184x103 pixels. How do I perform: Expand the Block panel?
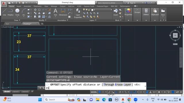pyautogui.click(x=118, y=20)
